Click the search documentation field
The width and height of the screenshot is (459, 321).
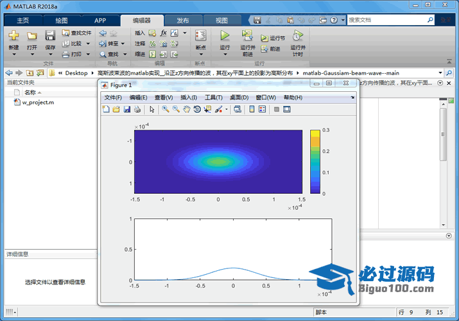tap(386, 20)
